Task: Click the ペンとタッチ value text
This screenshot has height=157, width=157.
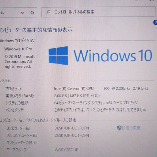Action: point(100,110)
